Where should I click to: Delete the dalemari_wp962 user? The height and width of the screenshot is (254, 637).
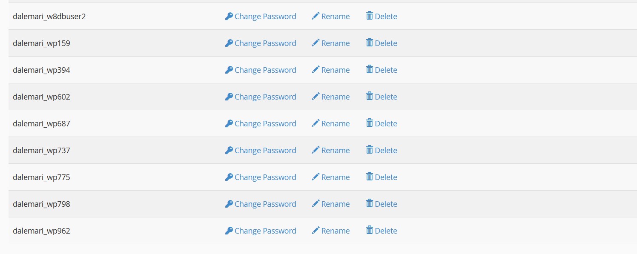(386, 231)
